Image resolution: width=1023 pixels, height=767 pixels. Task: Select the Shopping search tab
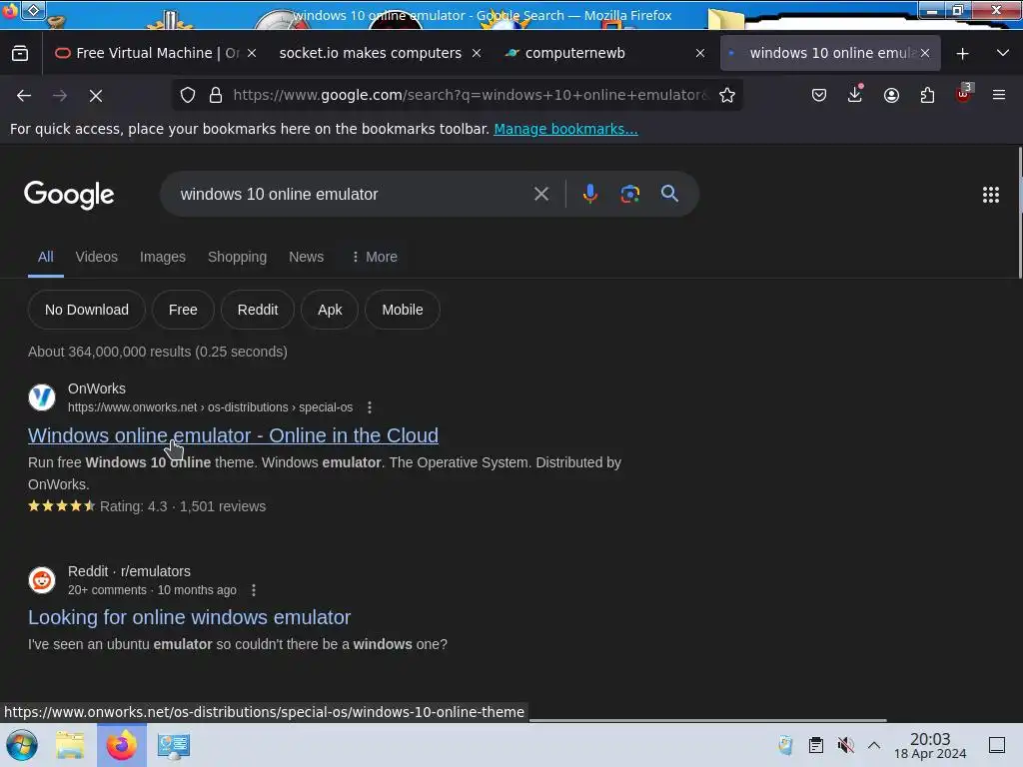(x=237, y=257)
